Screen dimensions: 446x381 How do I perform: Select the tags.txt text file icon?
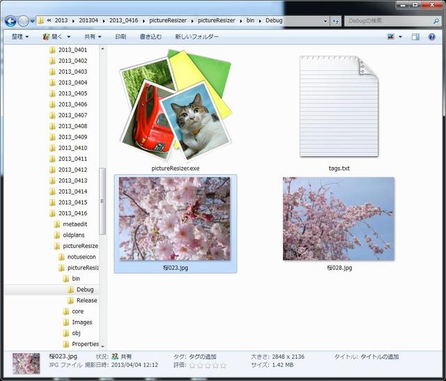pos(339,107)
